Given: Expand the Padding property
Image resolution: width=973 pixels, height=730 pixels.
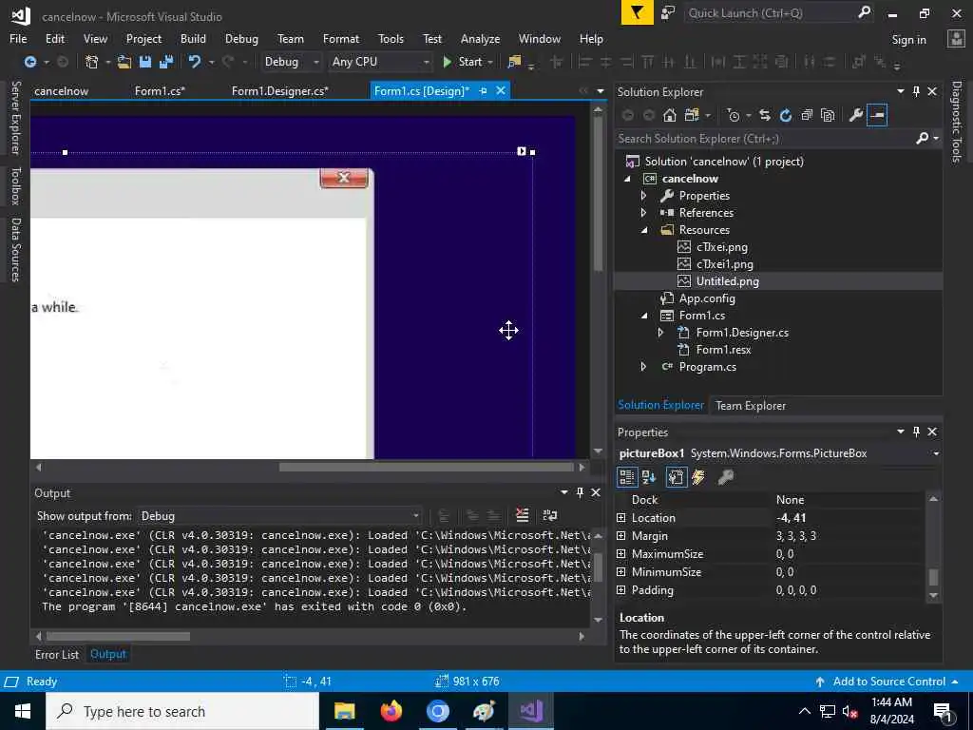Looking at the screenshot, I should coord(621,589).
